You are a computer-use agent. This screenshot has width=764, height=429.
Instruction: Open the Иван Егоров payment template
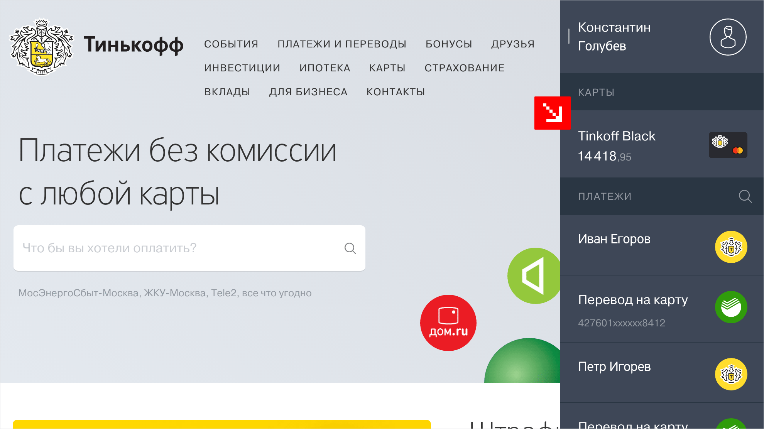pyautogui.click(x=662, y=245)
